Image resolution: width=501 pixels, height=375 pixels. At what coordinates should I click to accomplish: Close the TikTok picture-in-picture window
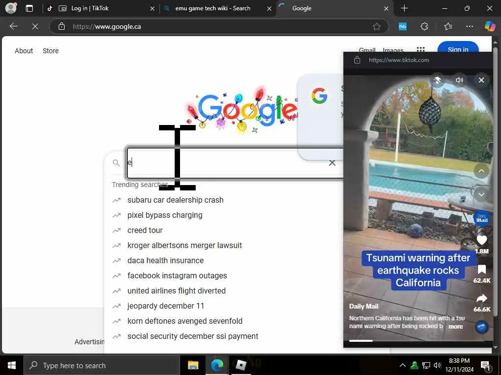coord(481,80)
